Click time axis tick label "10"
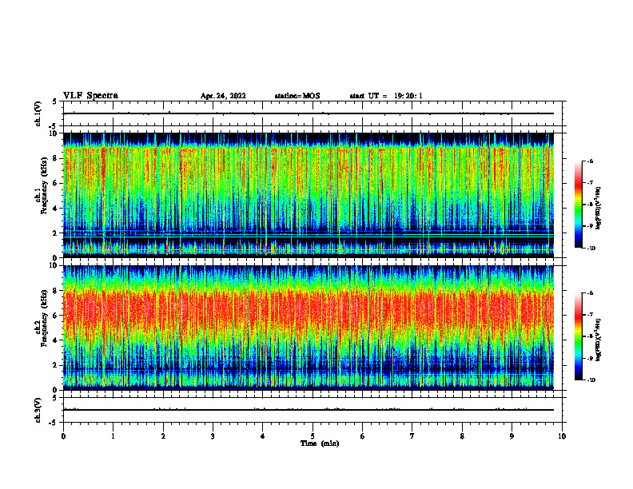633x489 pixels. coord(562,436)
